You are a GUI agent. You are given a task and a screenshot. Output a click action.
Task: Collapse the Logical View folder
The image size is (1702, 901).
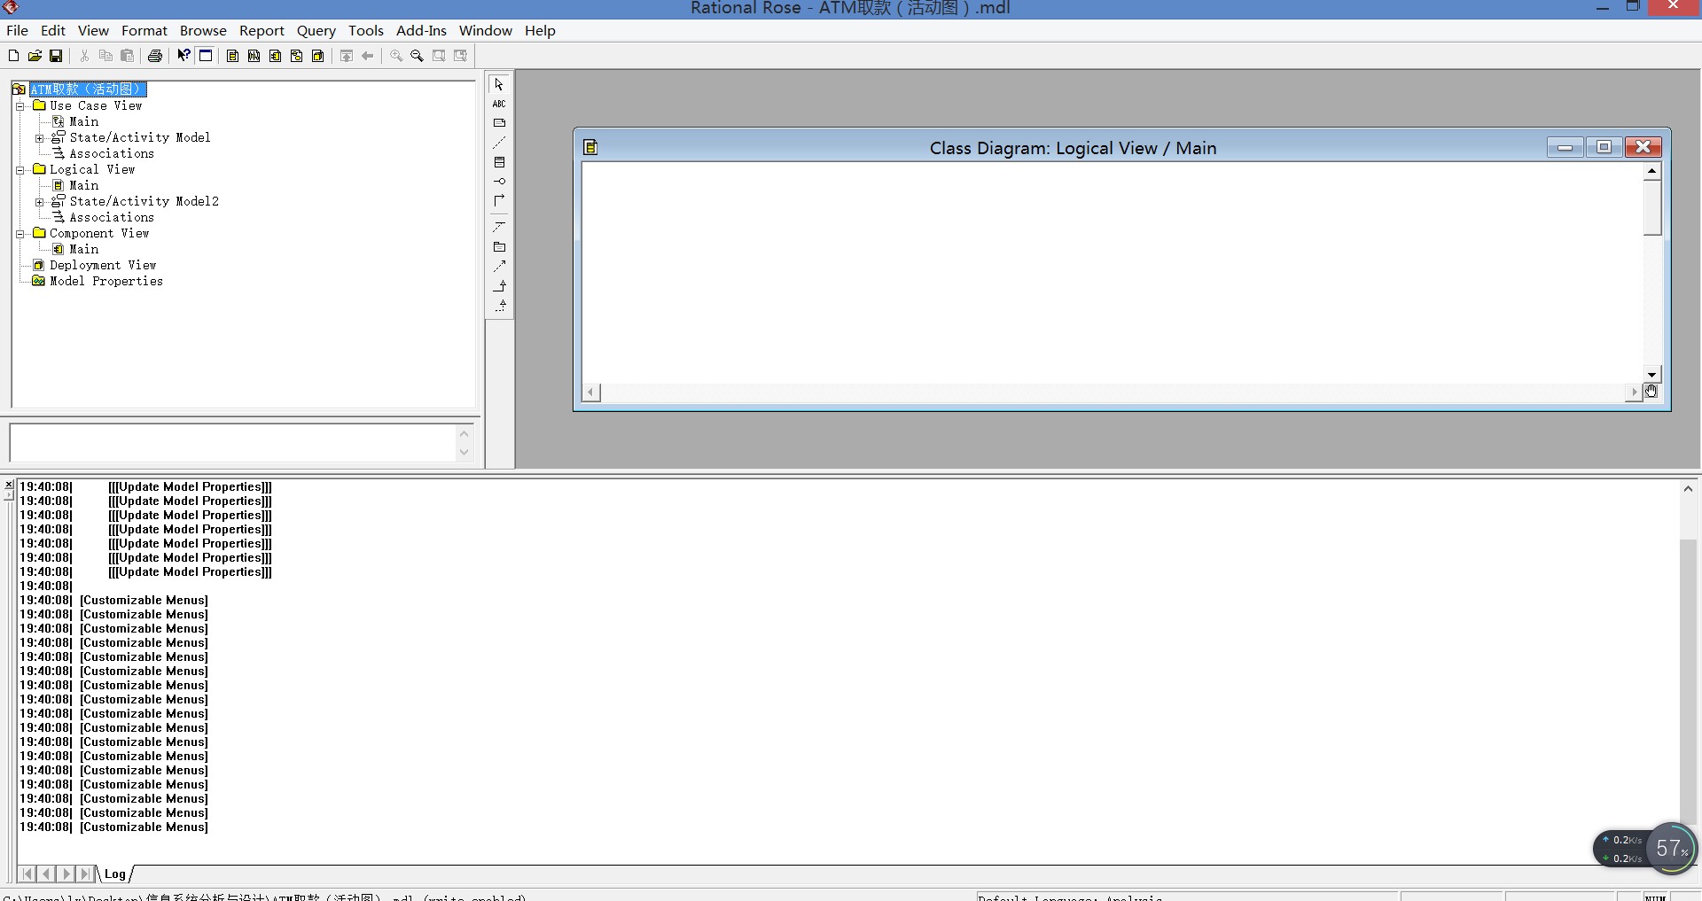point(20,170)
